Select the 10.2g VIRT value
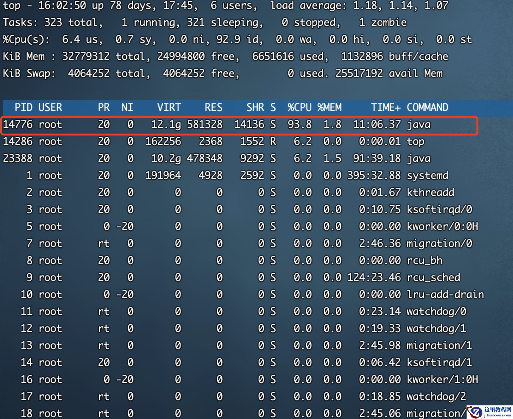 (166, 159)
